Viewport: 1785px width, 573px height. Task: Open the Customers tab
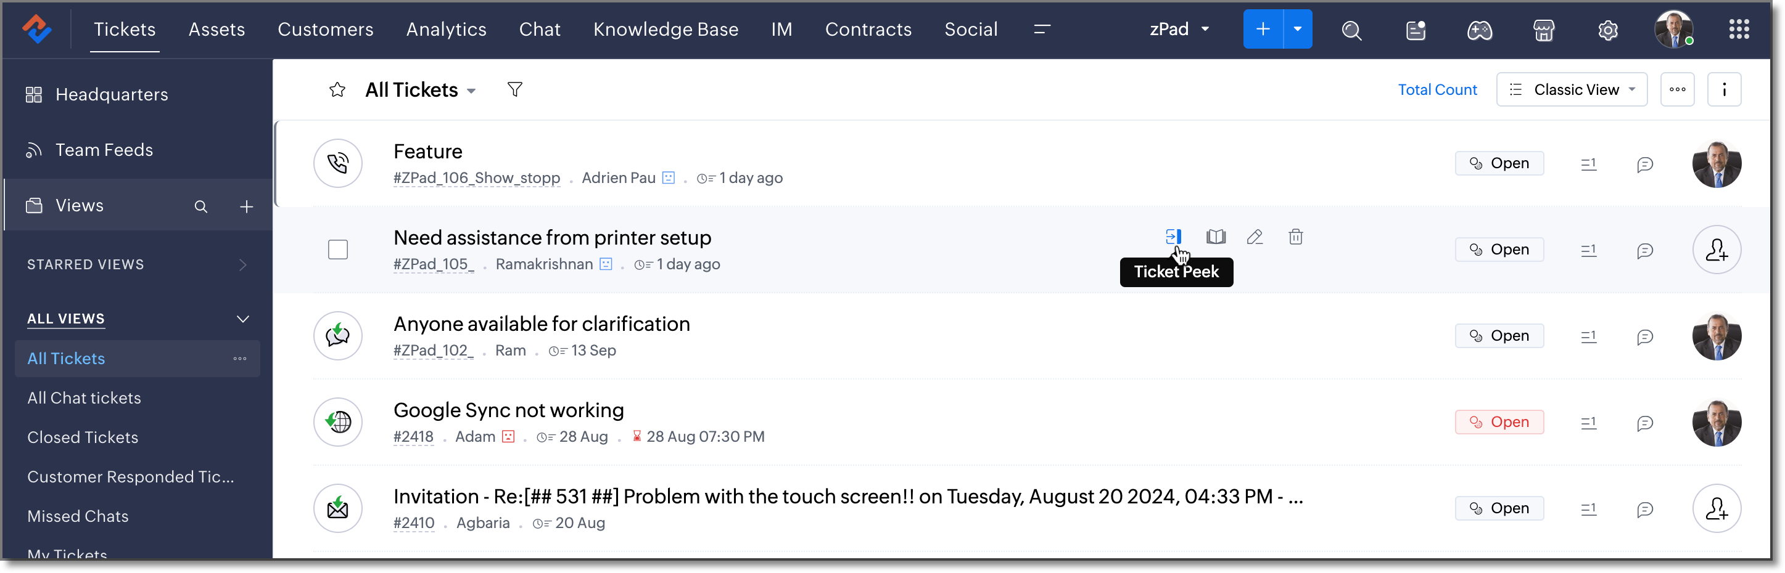pyautogui.click(x=326, y=29)
